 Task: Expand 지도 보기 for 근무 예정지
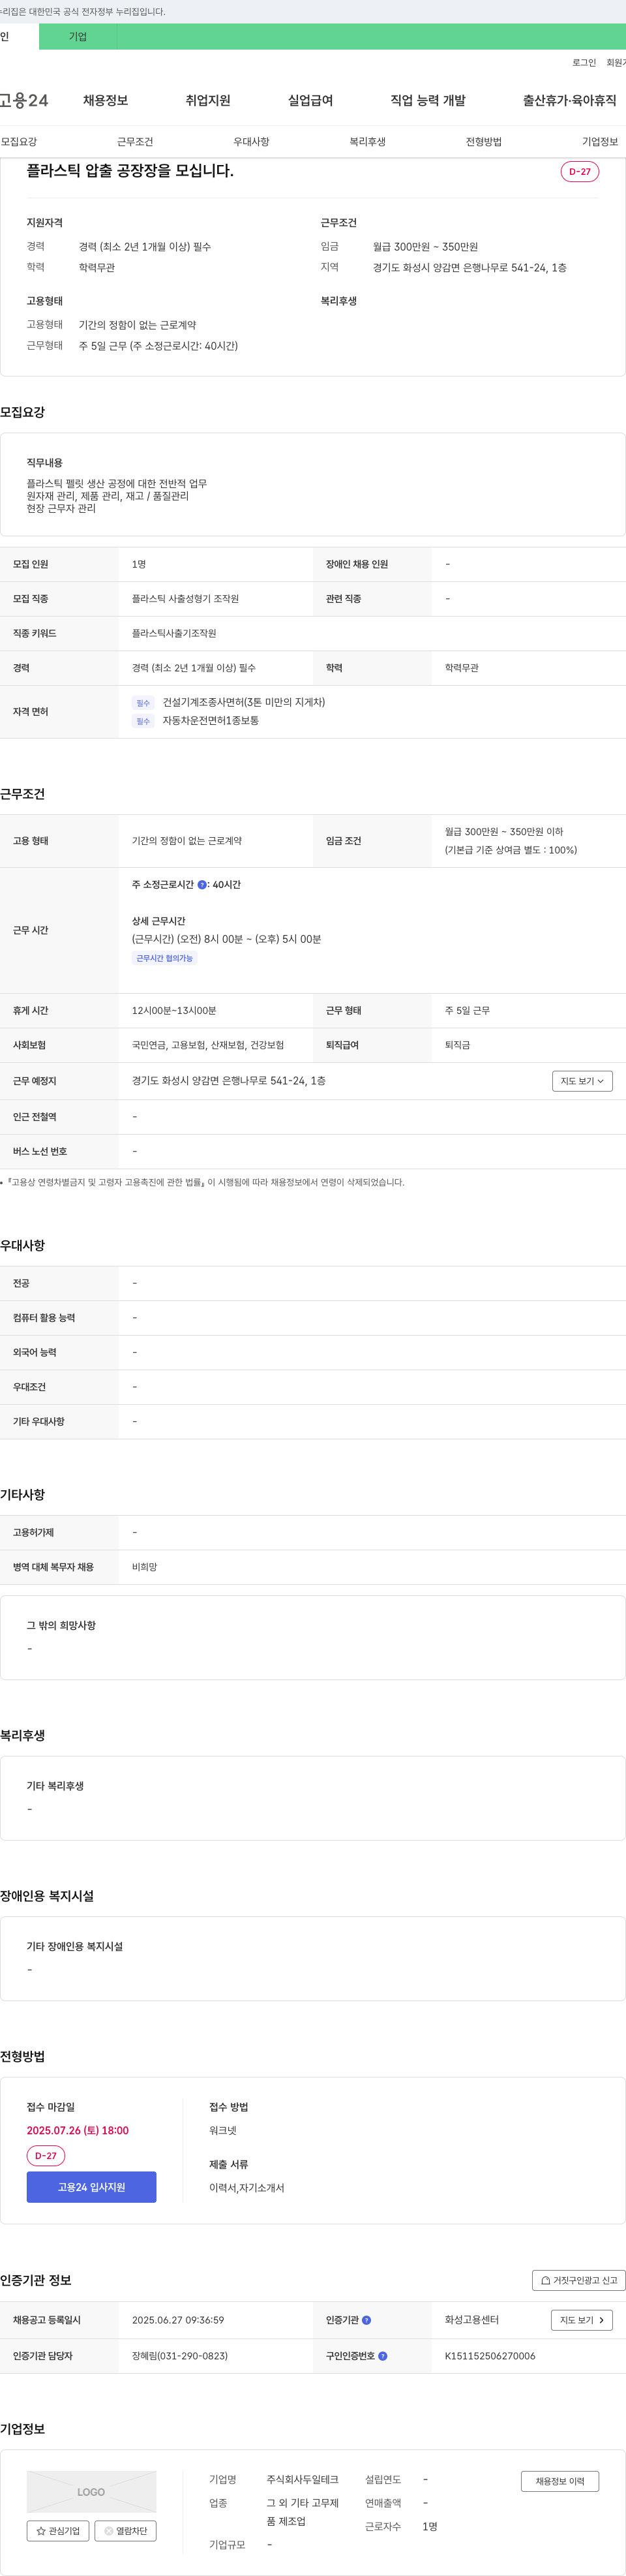pyautogui.click(x=582, y=1081)
